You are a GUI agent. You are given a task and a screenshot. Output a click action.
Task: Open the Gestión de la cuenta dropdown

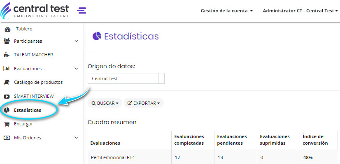click(227, 11)
